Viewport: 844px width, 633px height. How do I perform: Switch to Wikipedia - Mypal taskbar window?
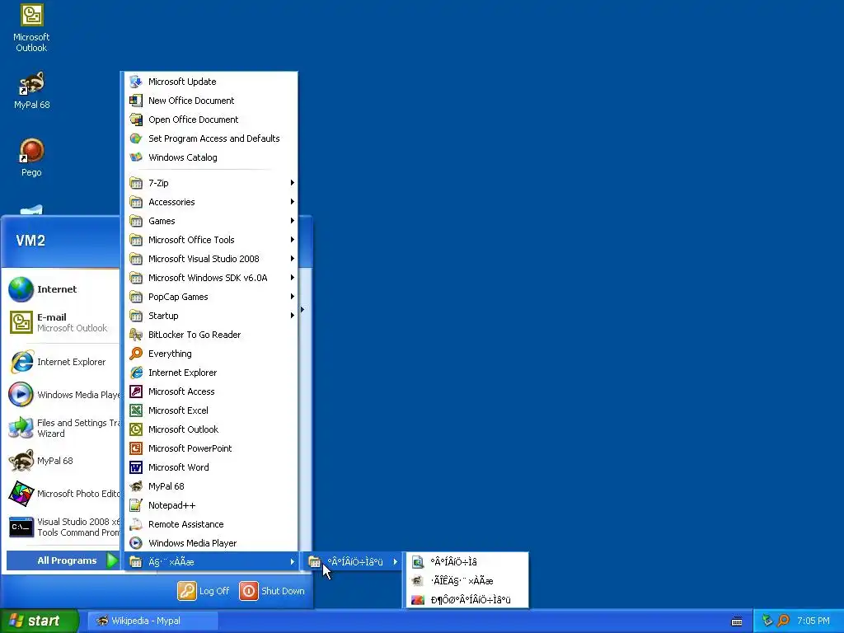(152, 621)
